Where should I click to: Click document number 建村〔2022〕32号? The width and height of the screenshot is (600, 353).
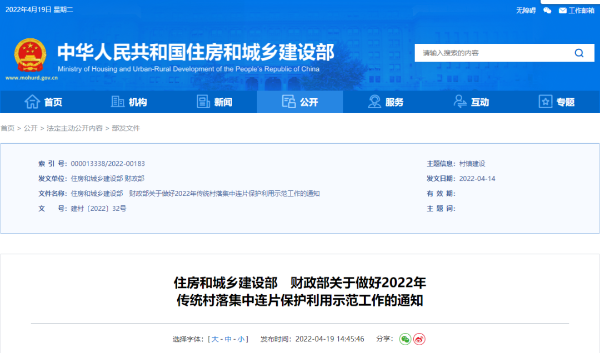click(98, 209)
